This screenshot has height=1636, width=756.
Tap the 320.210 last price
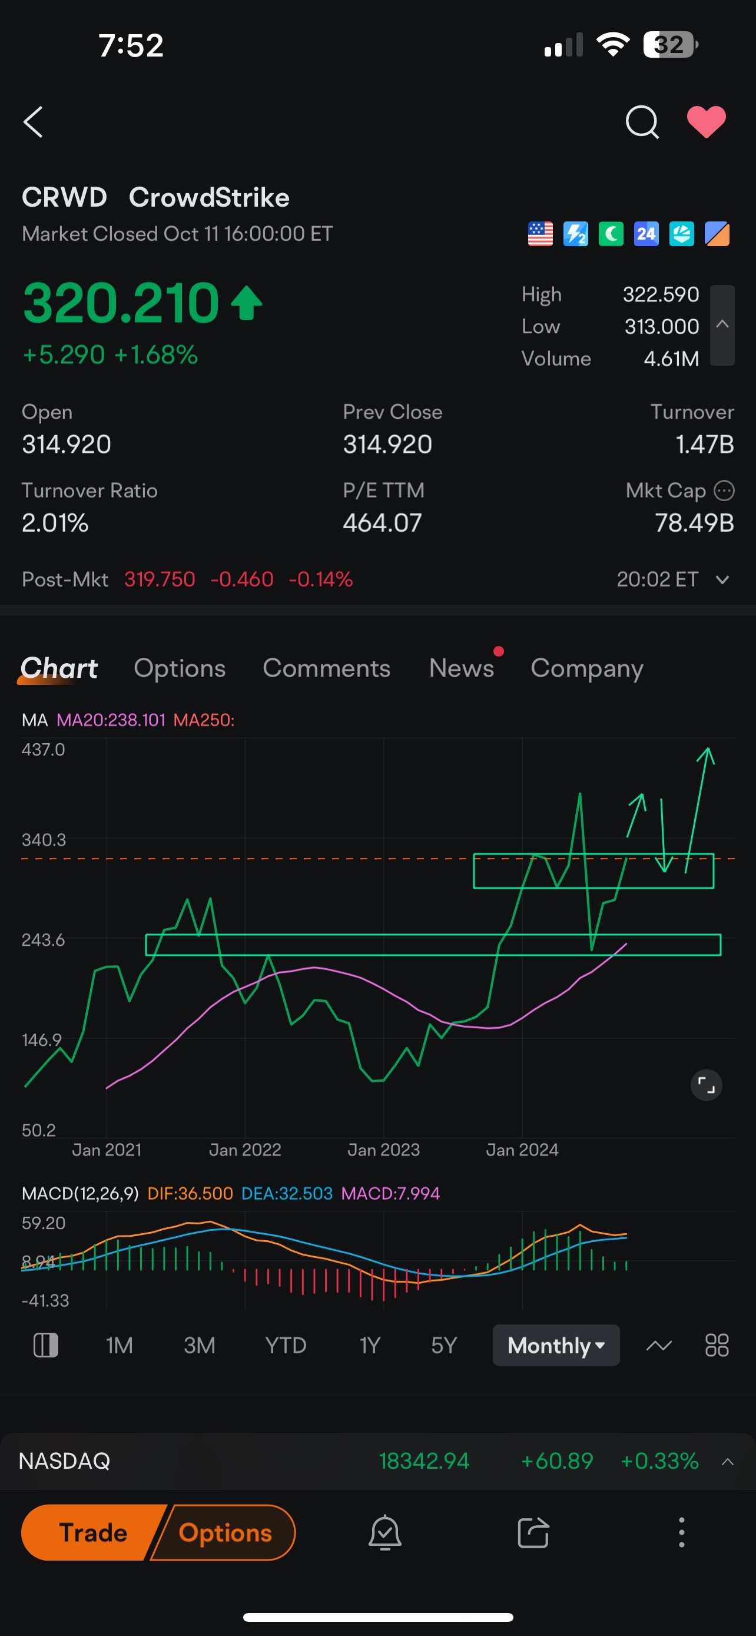coord(121,302)
